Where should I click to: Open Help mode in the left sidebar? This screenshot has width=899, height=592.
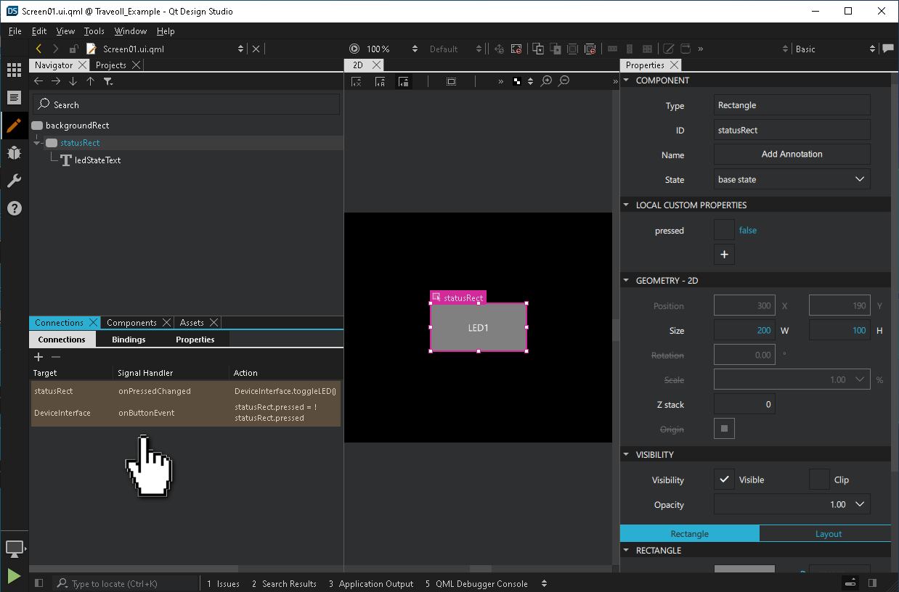[x=14, y=208]
